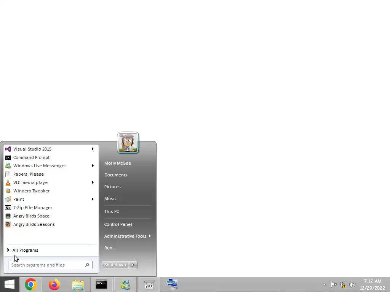The height and width of the screenshot is (292, 390).
Task: Click the Angry Birds Space icon
Action: click(x=8, y=216)
